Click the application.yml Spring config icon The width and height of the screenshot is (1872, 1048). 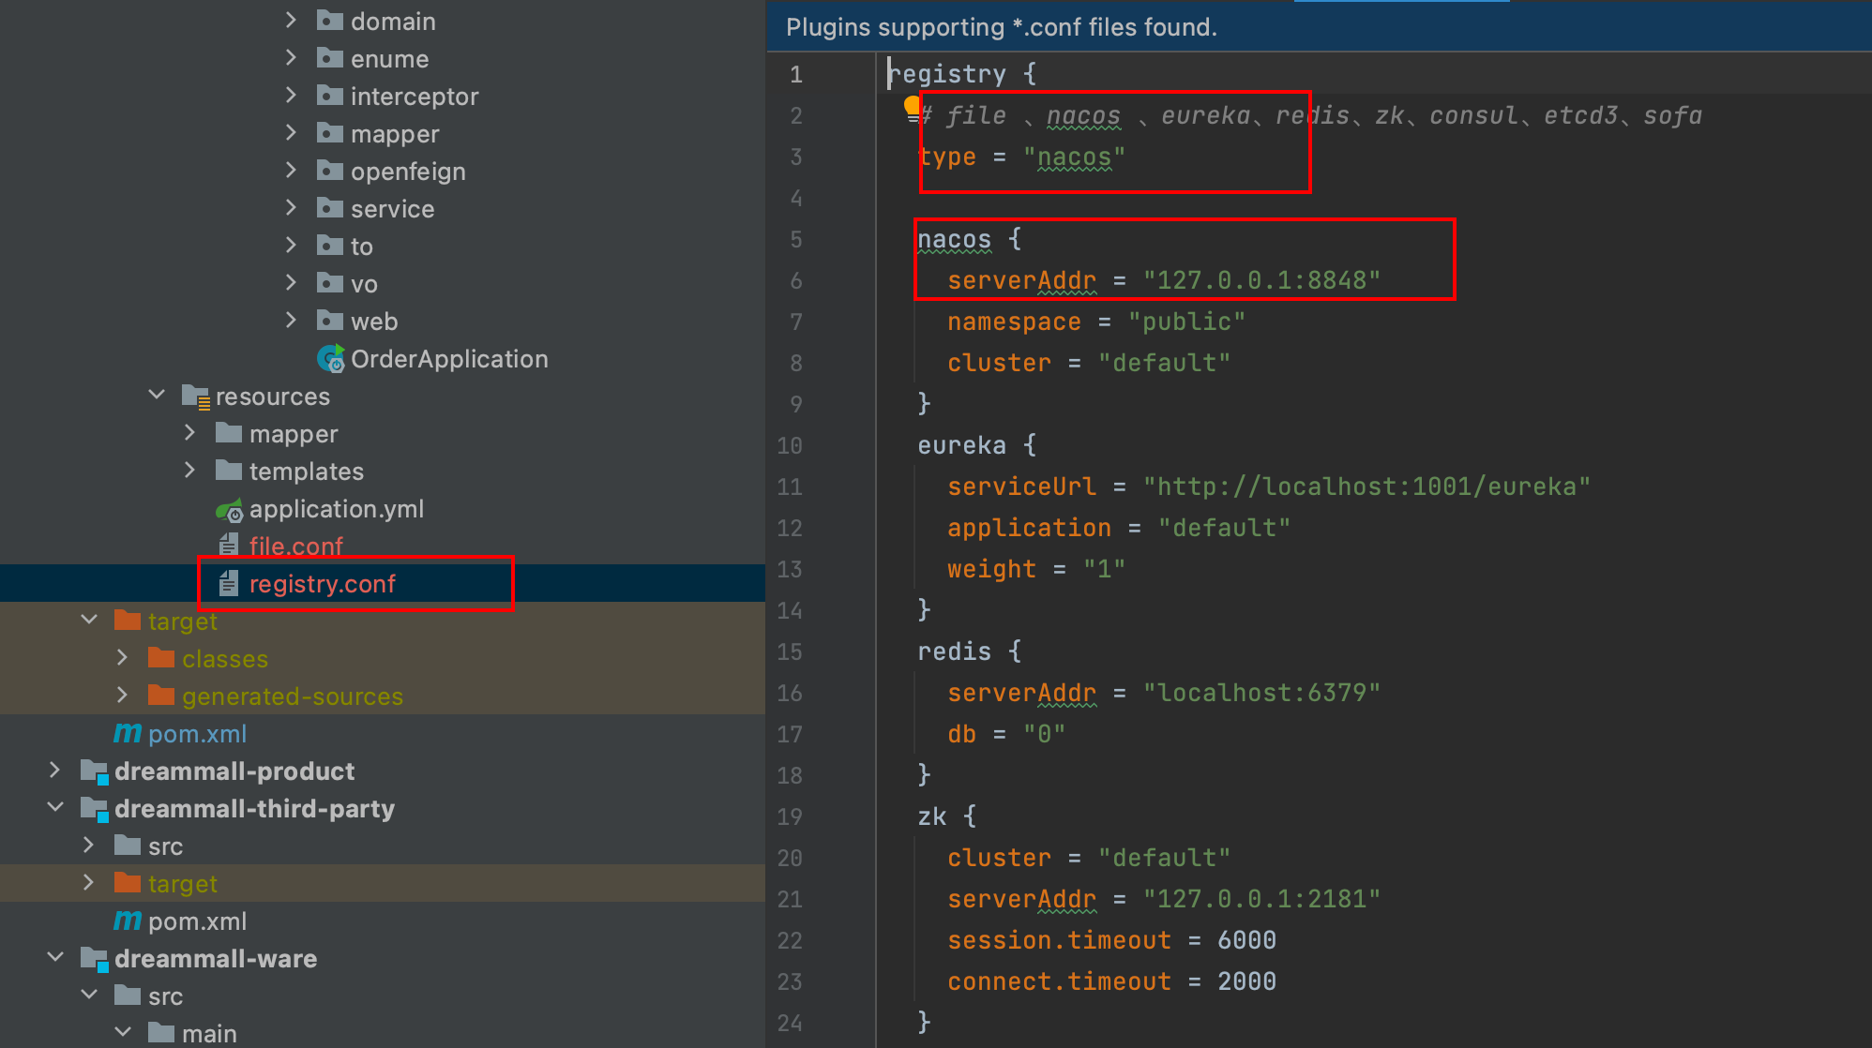pyautogui.click(x=230, y=510)
